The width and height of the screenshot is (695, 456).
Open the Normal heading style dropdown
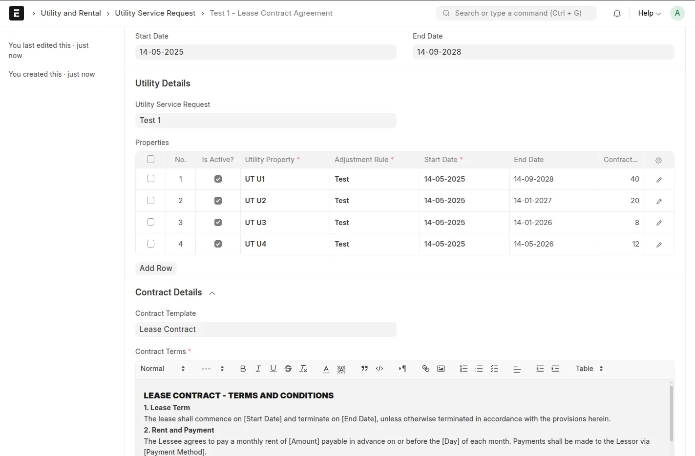click(163, 369)
